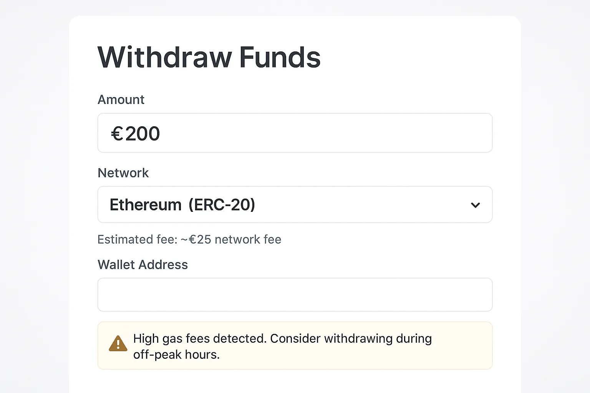
Task: Click the estimated network fee text
Action: tap(189, 239)
